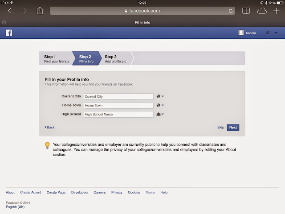Click the Skip link
This screenshot has width=285, height=214.
(220, 128)
